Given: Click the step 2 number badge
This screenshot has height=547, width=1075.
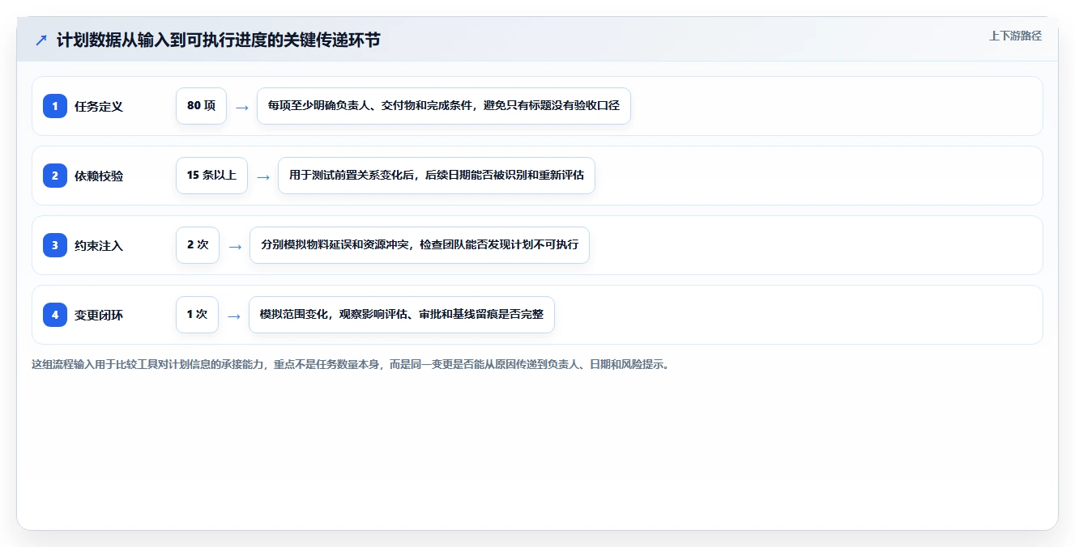Looking at the screenshot, I should (x=55, y=176).
